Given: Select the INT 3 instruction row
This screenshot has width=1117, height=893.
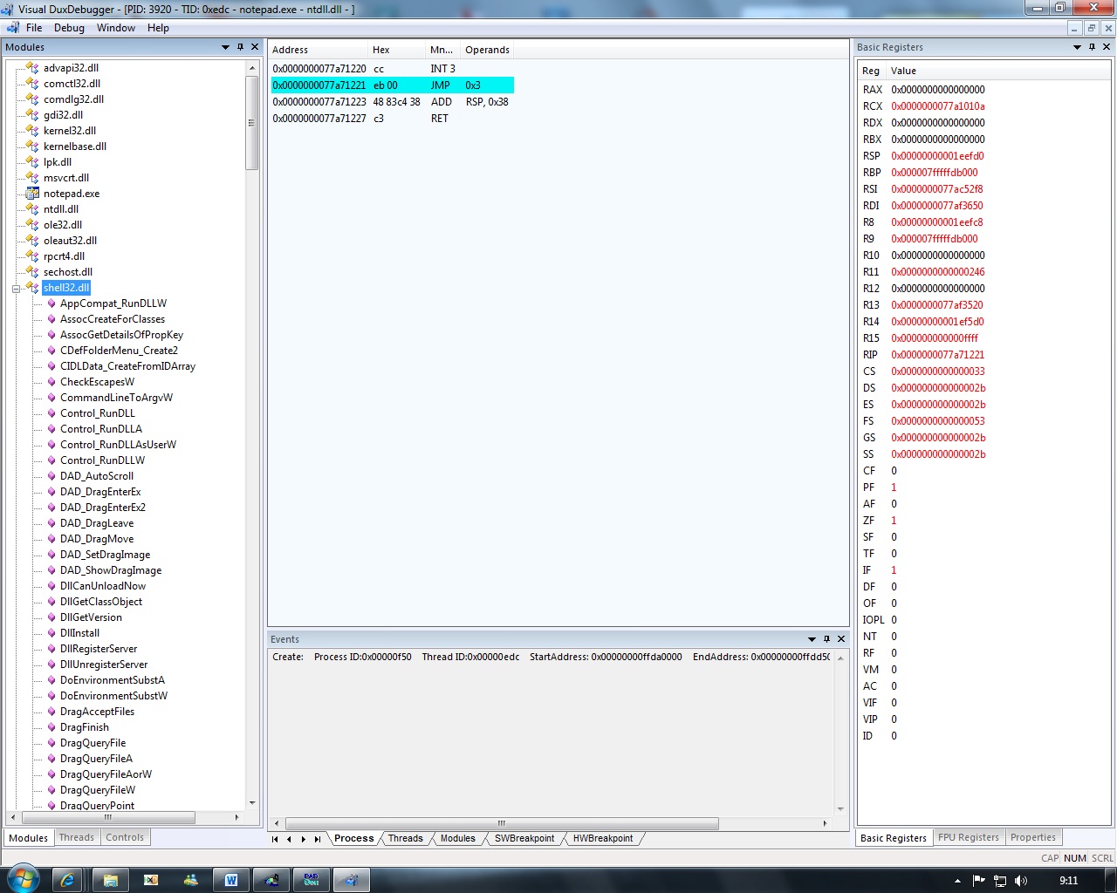Looking at the screenshot, I should point(392,69).
